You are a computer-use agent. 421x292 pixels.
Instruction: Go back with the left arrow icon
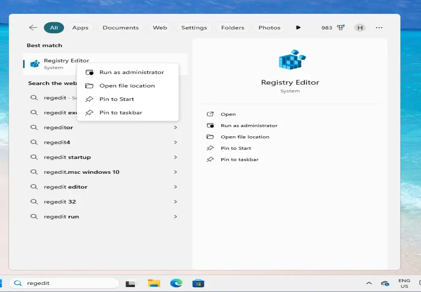pos(33,27)
